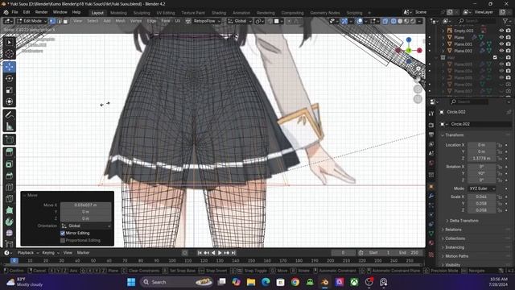Switch to edge select mode

[x=59, y=21]
